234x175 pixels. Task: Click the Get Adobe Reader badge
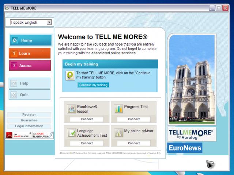(18, 135)
